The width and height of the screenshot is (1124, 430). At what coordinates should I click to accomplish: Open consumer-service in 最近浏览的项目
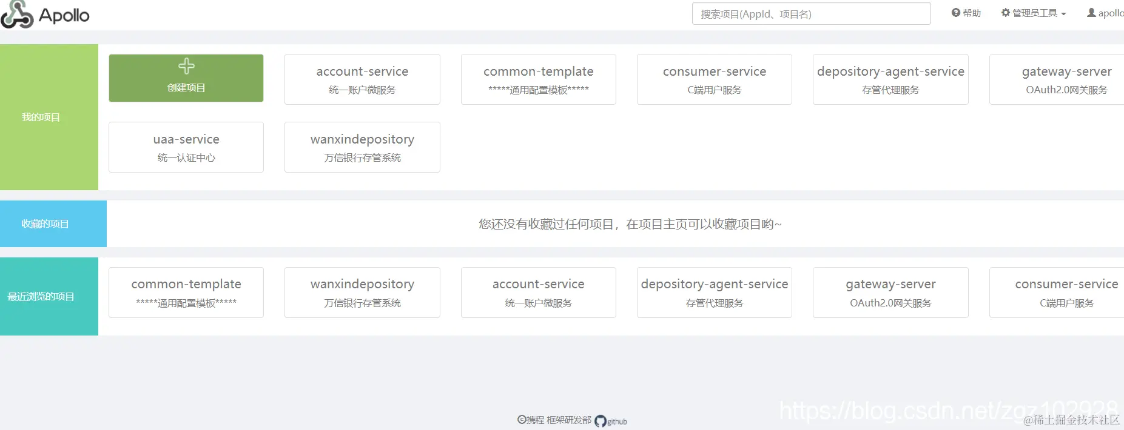tap(1057, 293)
